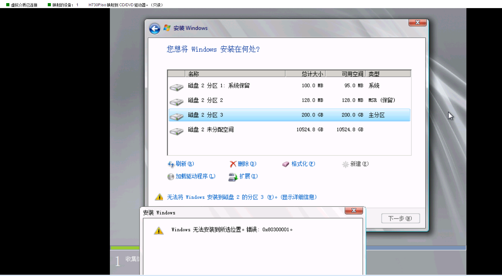Click 新建(E) link
502x276 pixels.
coord(359,164)
